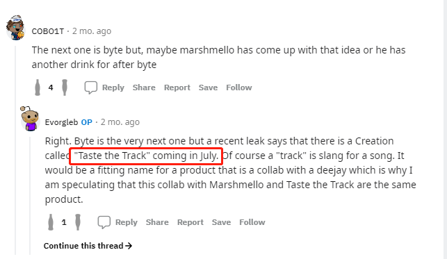Open Evorgleb username profile link
The width and height of the screenshot is (447, 259).
click(61, 122)
